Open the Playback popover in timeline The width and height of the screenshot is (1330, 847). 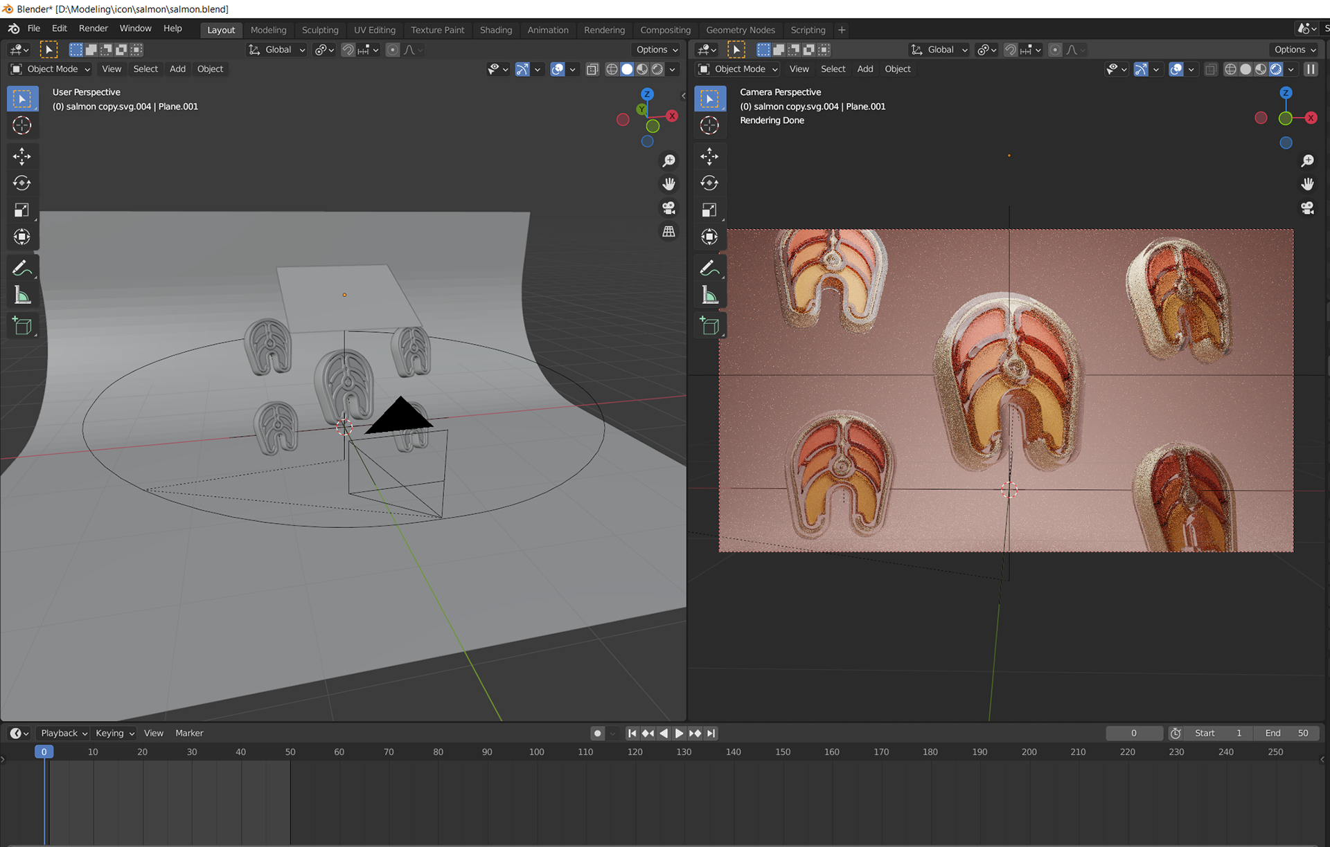click(x=64, y=733)
